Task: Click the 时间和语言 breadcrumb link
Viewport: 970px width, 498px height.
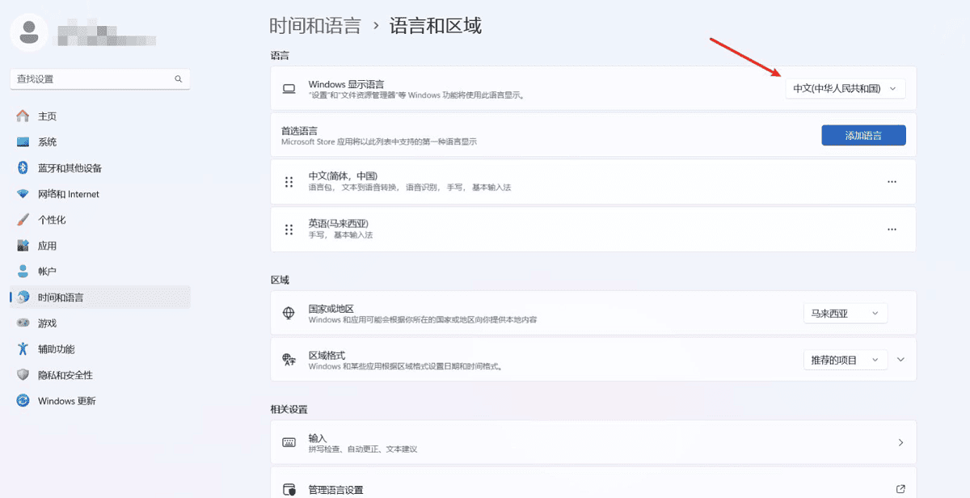Action: coord(315,25)
